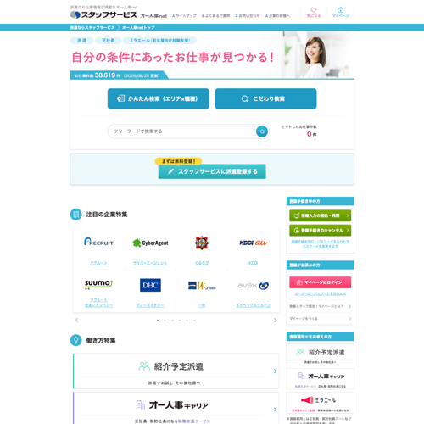Viewport: 424px width, 424px height.
Task: Click the pink マイページにログイン button
Action: pos(321,282)
